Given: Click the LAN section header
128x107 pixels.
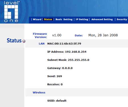Looking at the screenshot, I should tap(42, 44).
